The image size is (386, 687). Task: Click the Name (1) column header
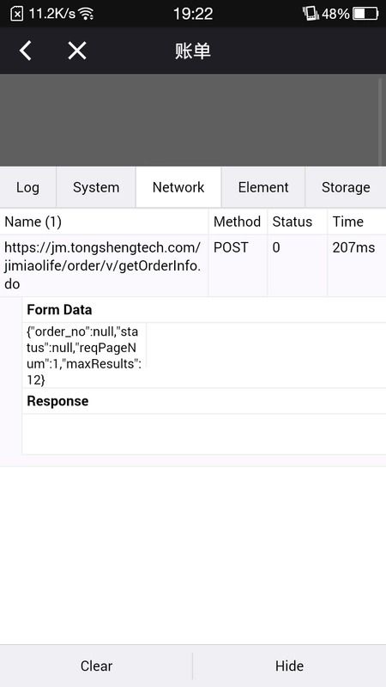point(33,222)
